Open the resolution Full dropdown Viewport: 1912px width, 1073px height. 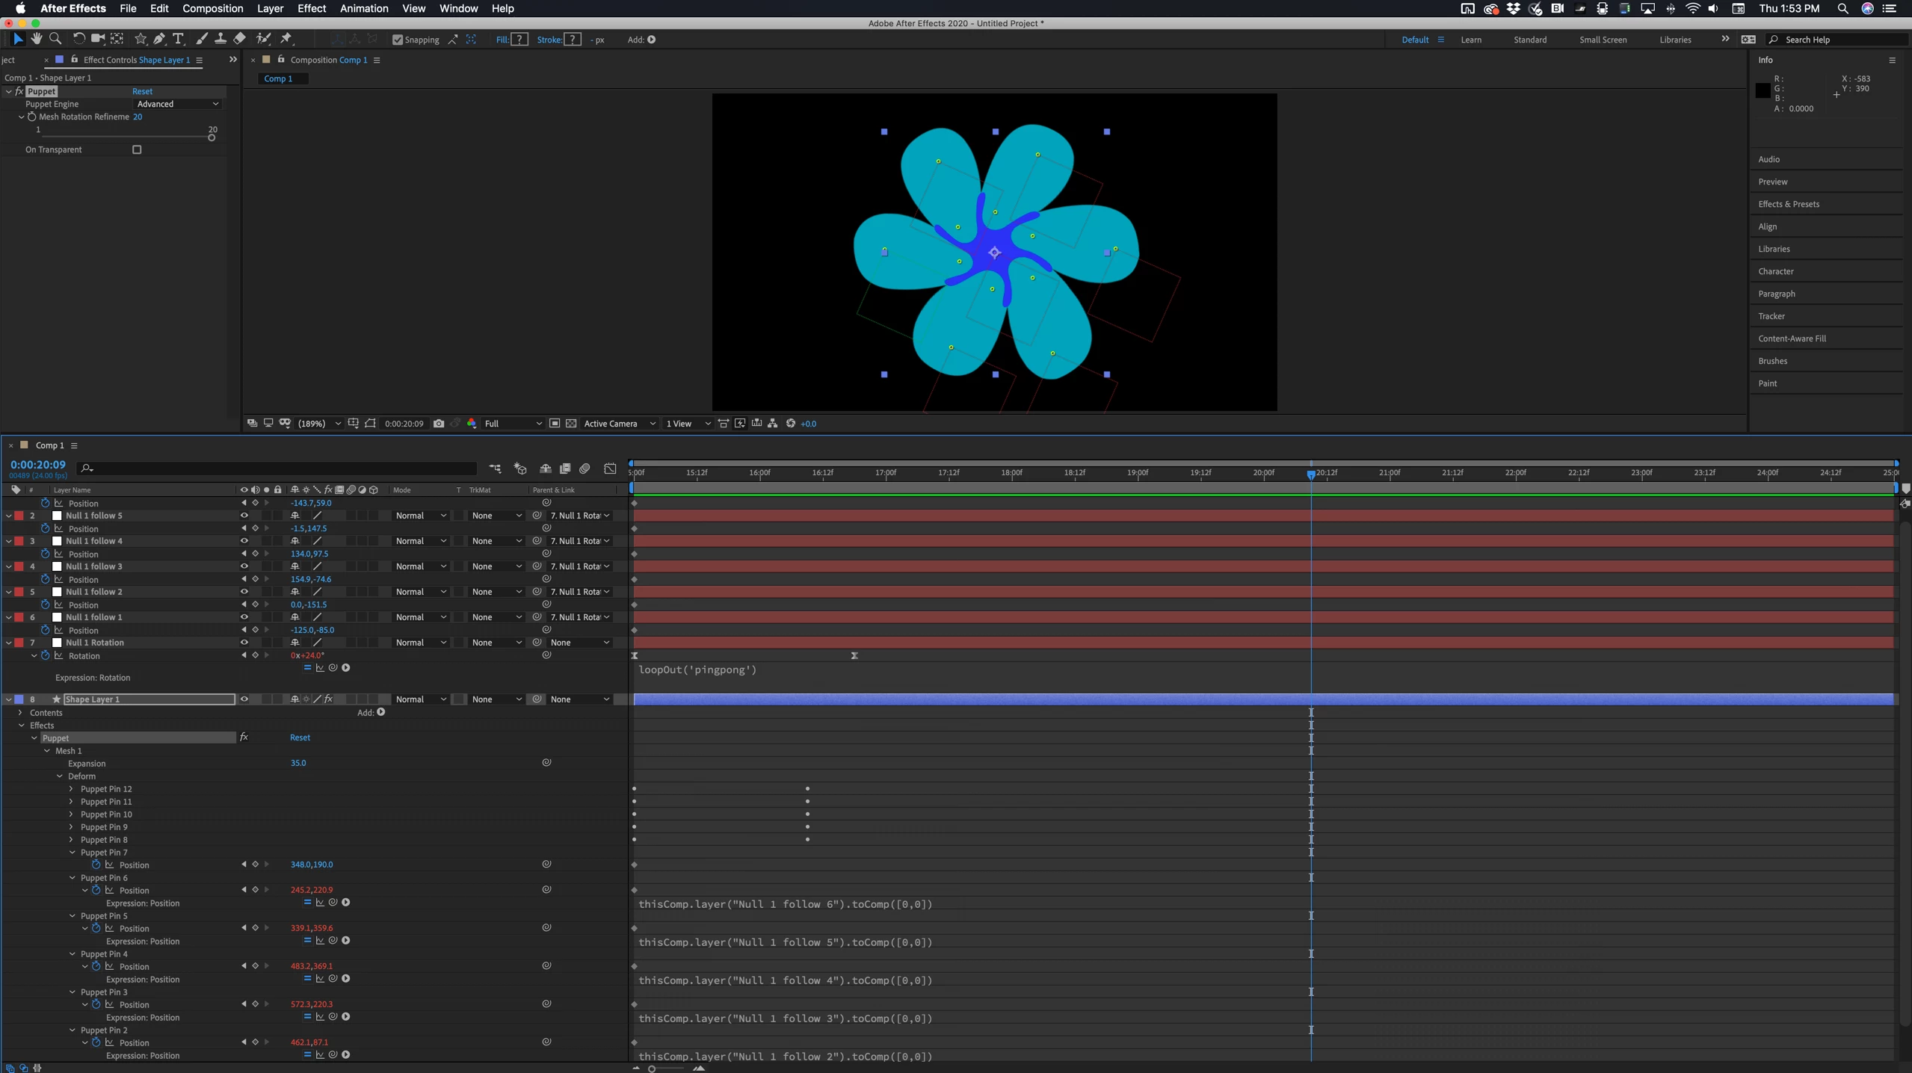point(513,424)
